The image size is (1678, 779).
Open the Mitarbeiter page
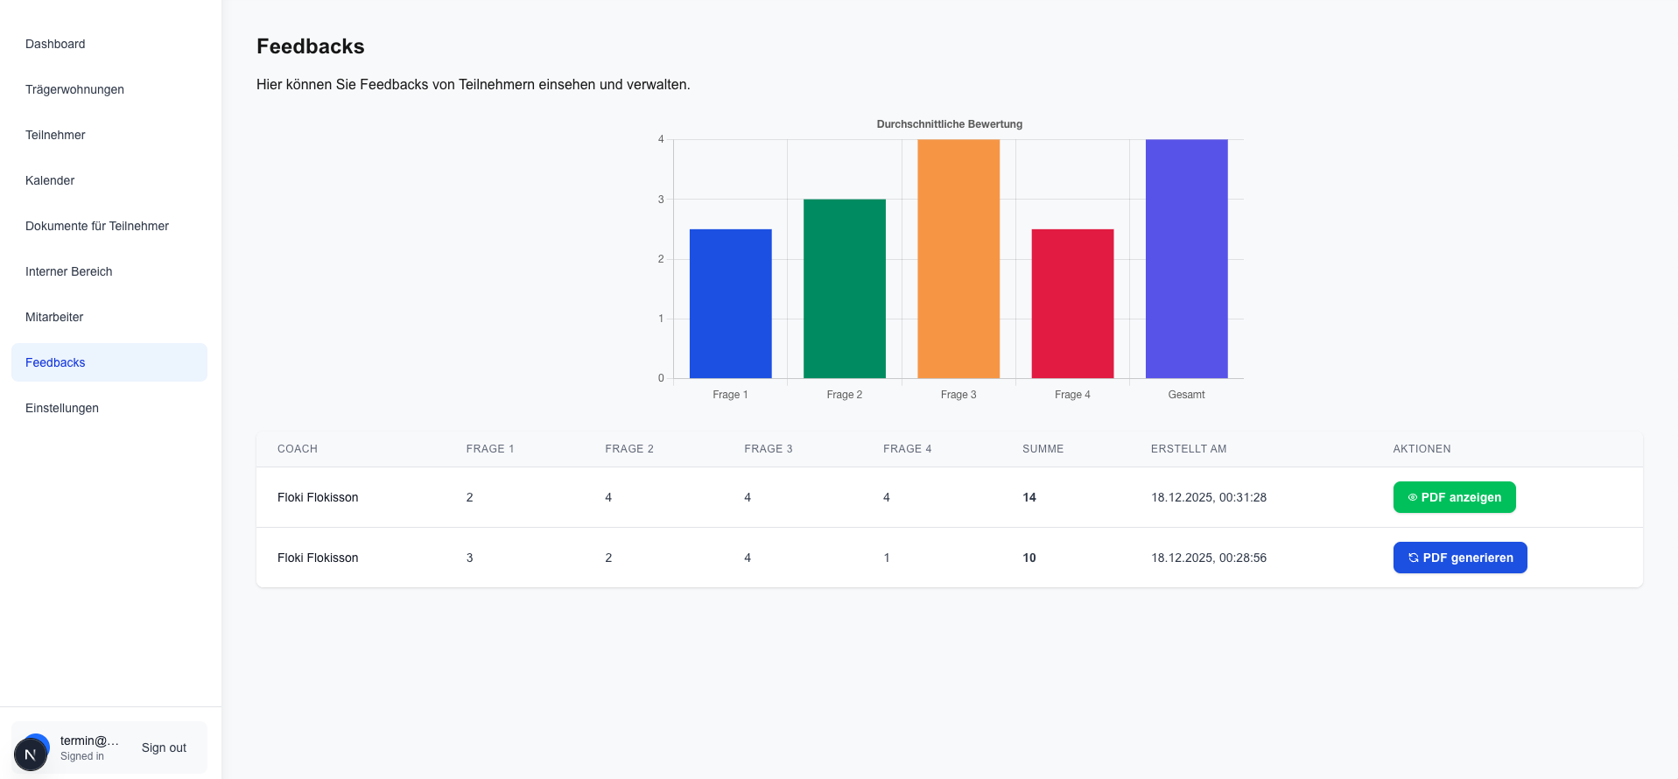pyautogui.click(x=54, y=317)
